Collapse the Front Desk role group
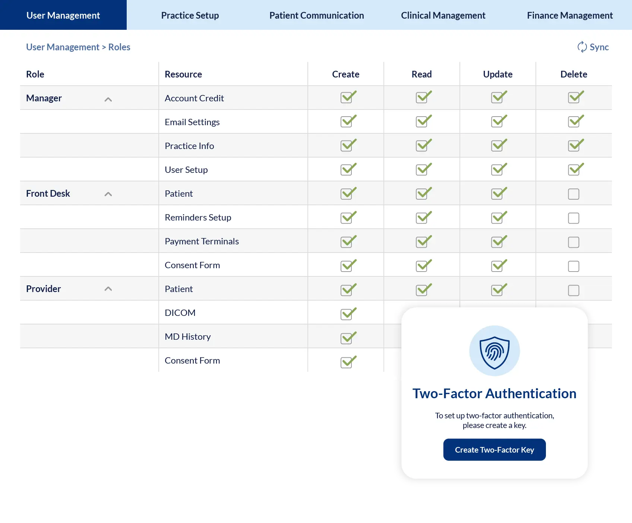Viewport: 632px width, 523px height. (108, 194)
